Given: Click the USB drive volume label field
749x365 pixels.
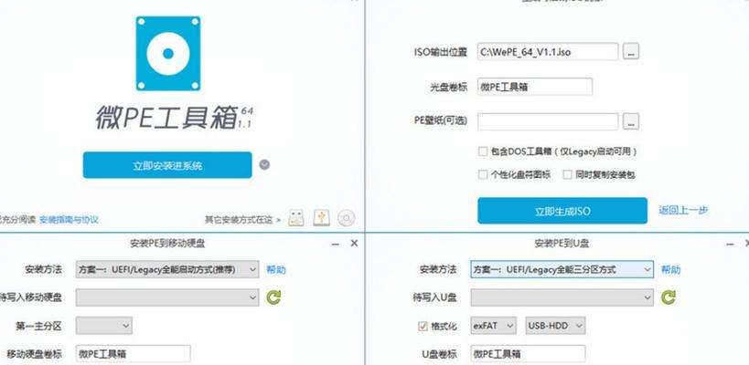Looking at the screenshot, I should click(528, 354).
